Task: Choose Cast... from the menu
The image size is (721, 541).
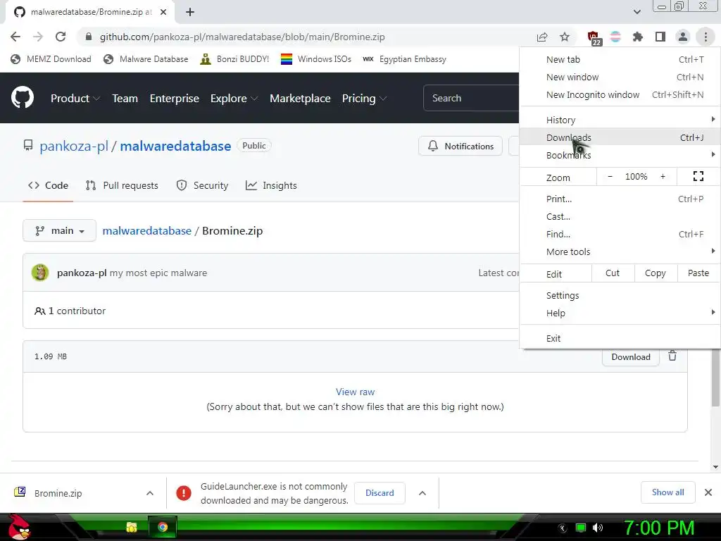Action: [x=620, y=216]
